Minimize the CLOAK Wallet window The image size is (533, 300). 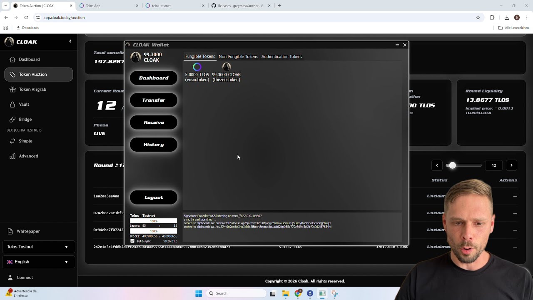click(x=397, y=45)
